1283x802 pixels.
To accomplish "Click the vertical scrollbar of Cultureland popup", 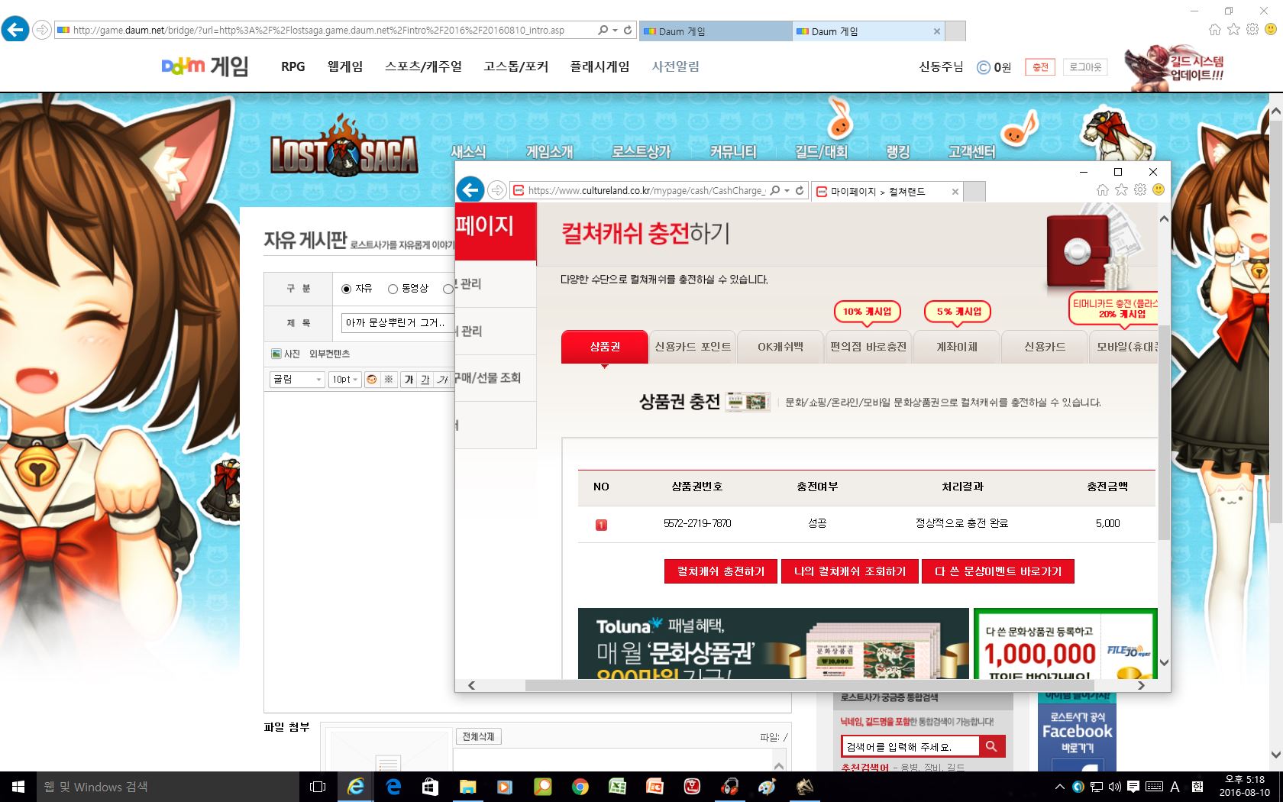I will 1164,432.
